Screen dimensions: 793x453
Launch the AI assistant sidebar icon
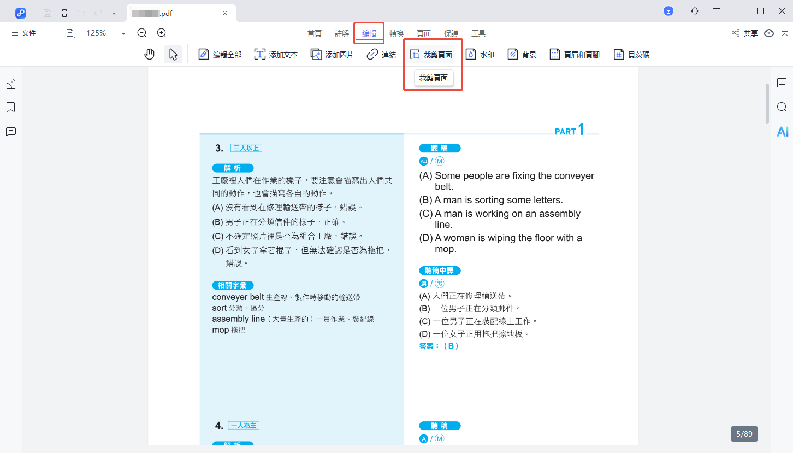coord(782,131)
